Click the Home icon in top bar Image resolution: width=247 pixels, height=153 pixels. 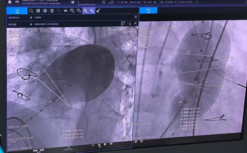[x=10, y=2]
